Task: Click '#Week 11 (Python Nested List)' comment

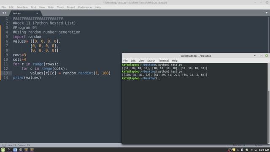Action: coord(44,23)
